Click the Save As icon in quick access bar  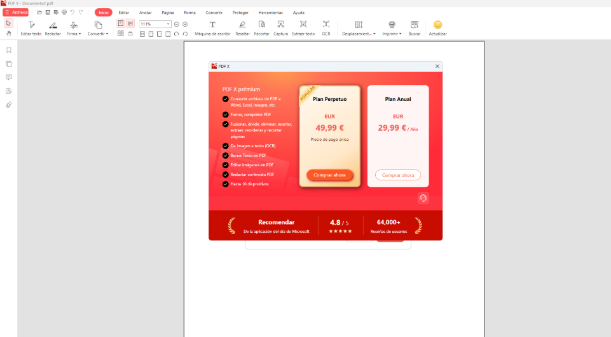point(56,13)
